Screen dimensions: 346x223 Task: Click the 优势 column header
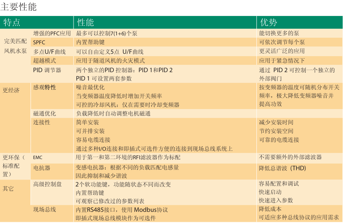[x=268, y=22]
